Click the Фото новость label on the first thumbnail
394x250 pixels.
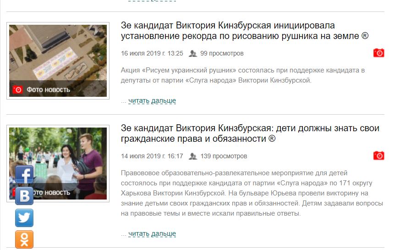[48, 90]
